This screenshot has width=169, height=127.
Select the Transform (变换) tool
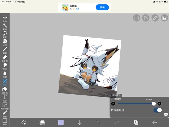coord(5,19)
